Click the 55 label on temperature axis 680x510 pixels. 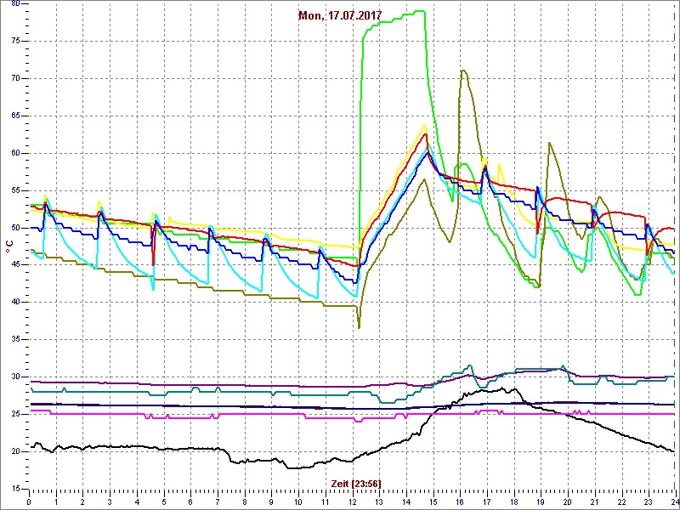tap(15, 190)
